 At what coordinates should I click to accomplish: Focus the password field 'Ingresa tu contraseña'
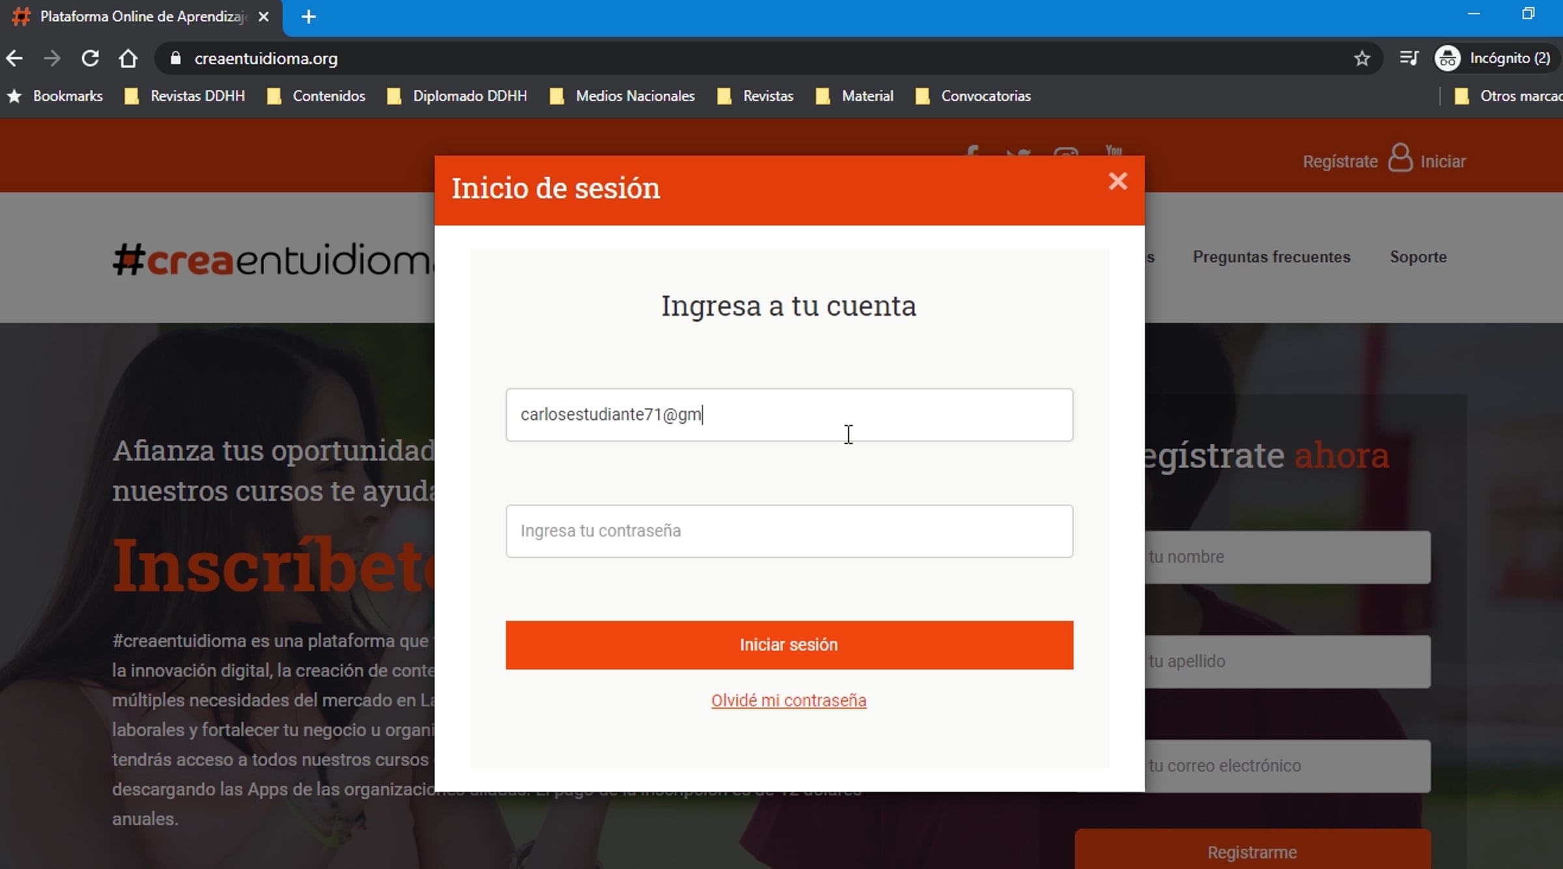(x=789, y=531)
